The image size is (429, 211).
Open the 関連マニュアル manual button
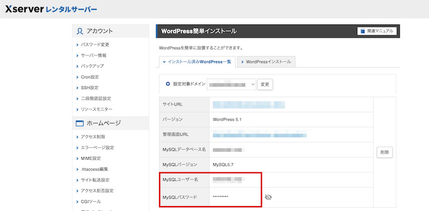(377, 31)
